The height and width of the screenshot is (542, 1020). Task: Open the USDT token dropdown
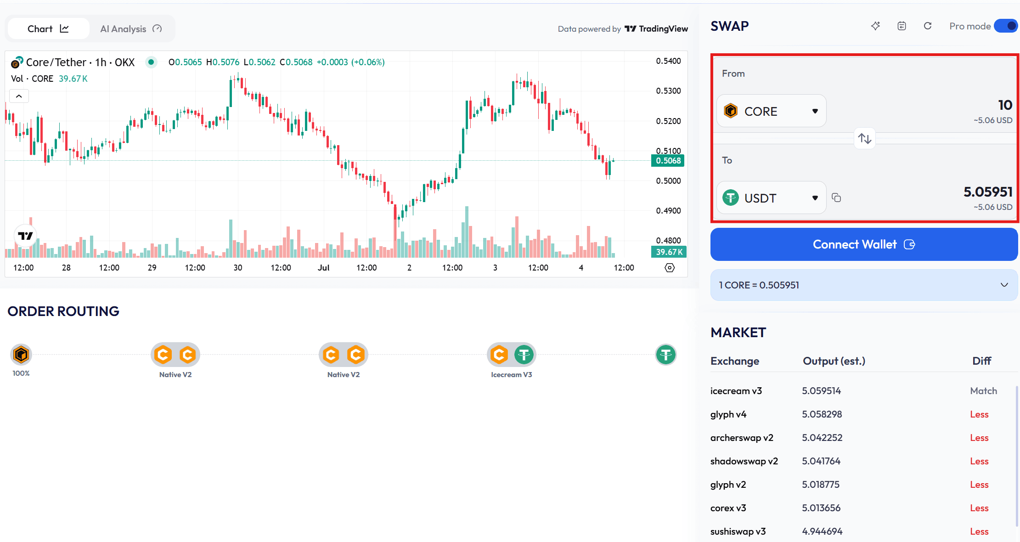pyautogui.click(x=771, y=198)
